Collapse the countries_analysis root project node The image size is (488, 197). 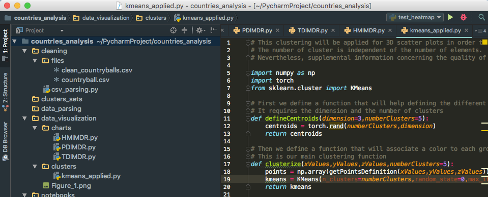coord(14,41)
